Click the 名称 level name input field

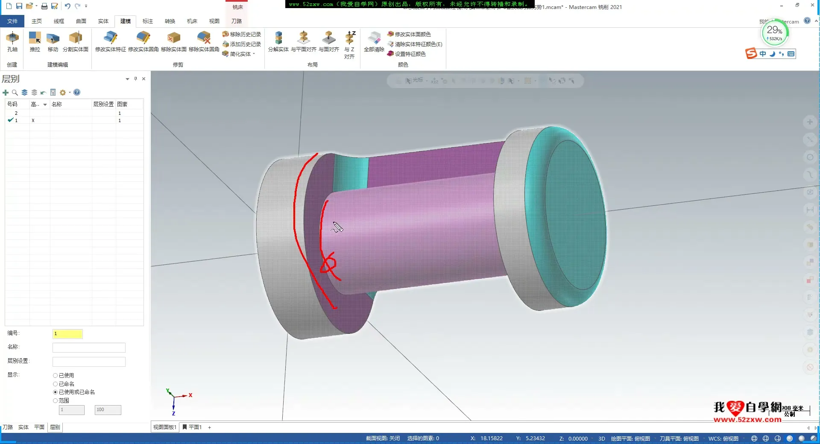pyautogui.click(x=89, y=348)
